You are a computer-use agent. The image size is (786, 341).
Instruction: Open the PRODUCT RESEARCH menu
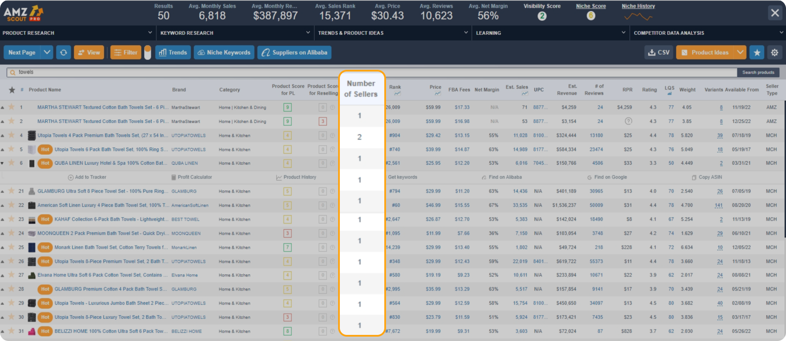click(x=78, y=33)
